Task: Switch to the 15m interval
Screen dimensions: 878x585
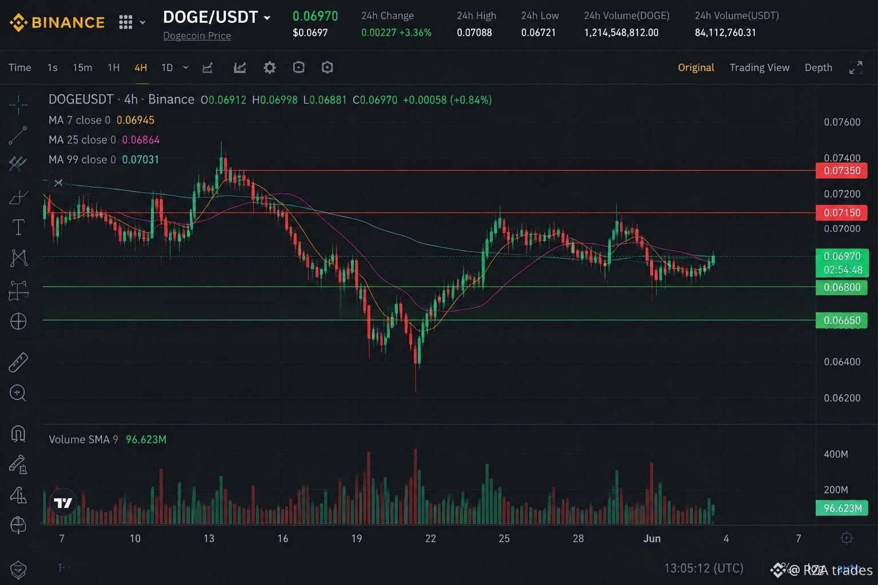Action: click(x=82, y=67)
